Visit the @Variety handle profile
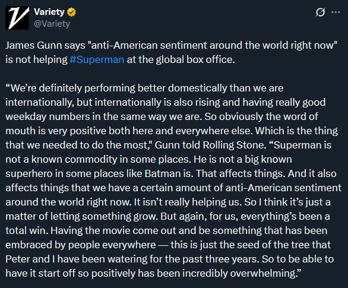The width and height of the screenshot is (348, 288). pos(52,24)
